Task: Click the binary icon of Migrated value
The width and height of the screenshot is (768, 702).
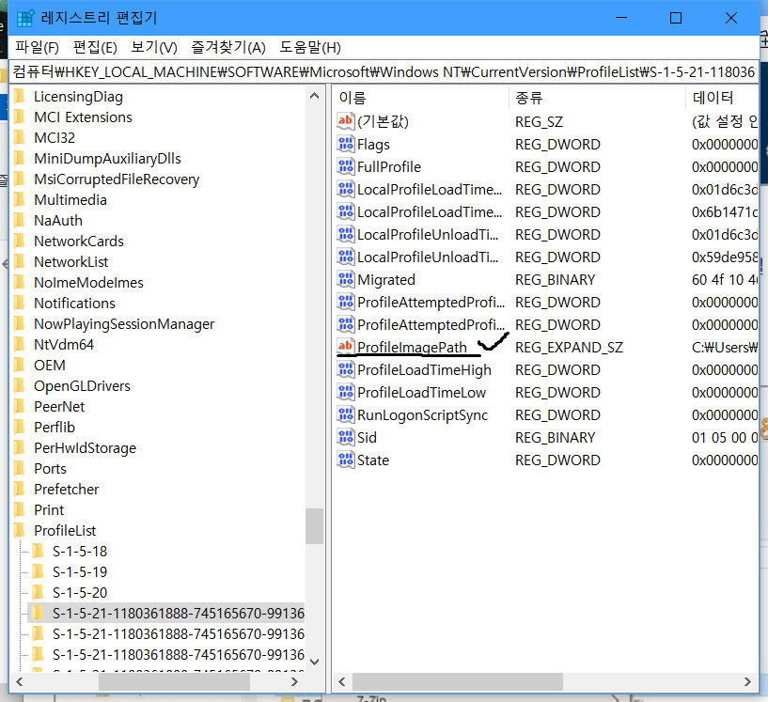Action: click(345, 279)
